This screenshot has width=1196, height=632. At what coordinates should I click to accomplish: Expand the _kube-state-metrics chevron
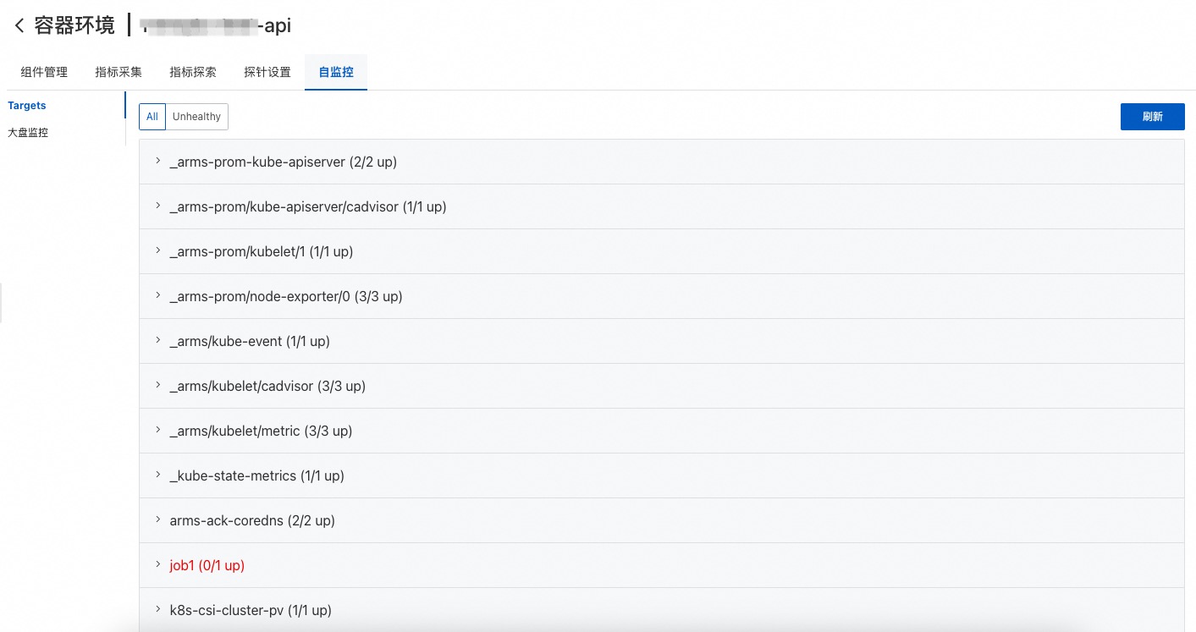(x=158, y=475)
